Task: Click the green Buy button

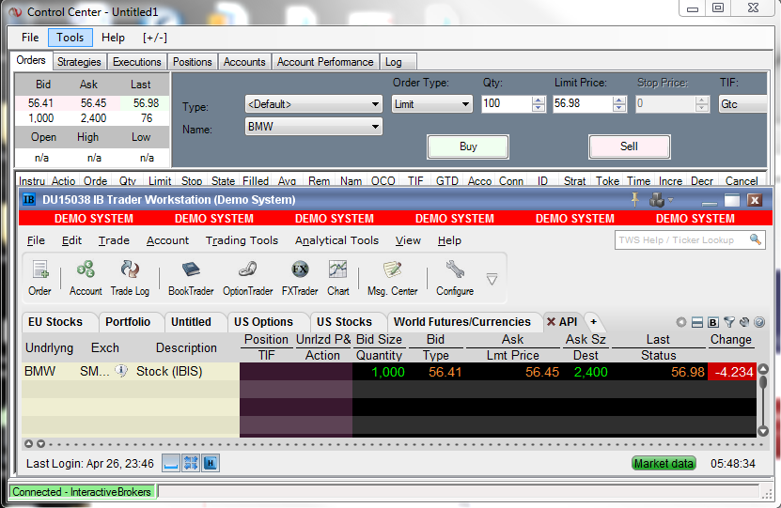Action: tap(468, 146)
